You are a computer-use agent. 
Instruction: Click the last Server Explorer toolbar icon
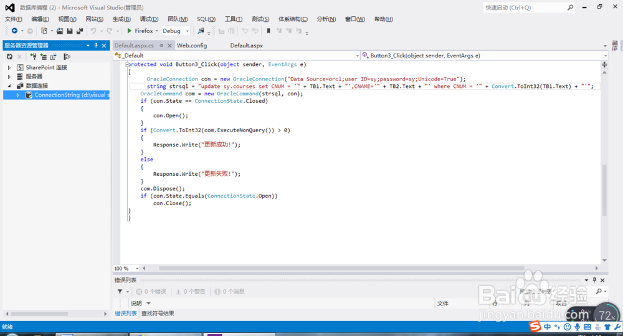point(67,57)
